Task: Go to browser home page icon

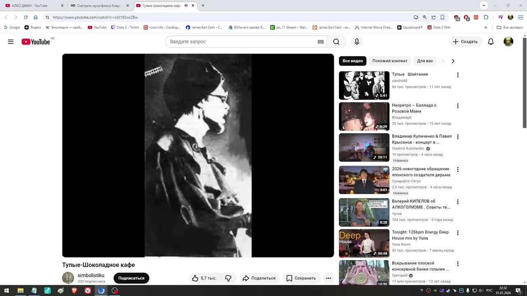Action: (x=36, y=17)
